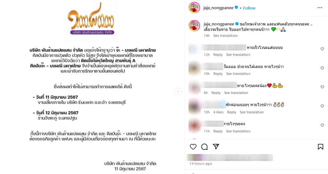The width and height of the screenshot is (328, 174).
Task: Go to next image with carousel arrow
Action: [x=178, y=91]
